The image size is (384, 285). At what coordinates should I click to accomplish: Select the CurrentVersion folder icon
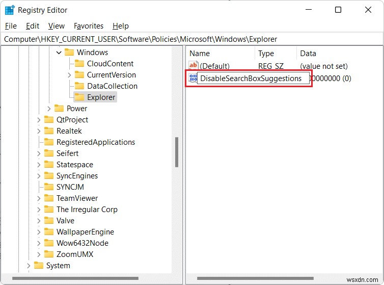[79, 75]
